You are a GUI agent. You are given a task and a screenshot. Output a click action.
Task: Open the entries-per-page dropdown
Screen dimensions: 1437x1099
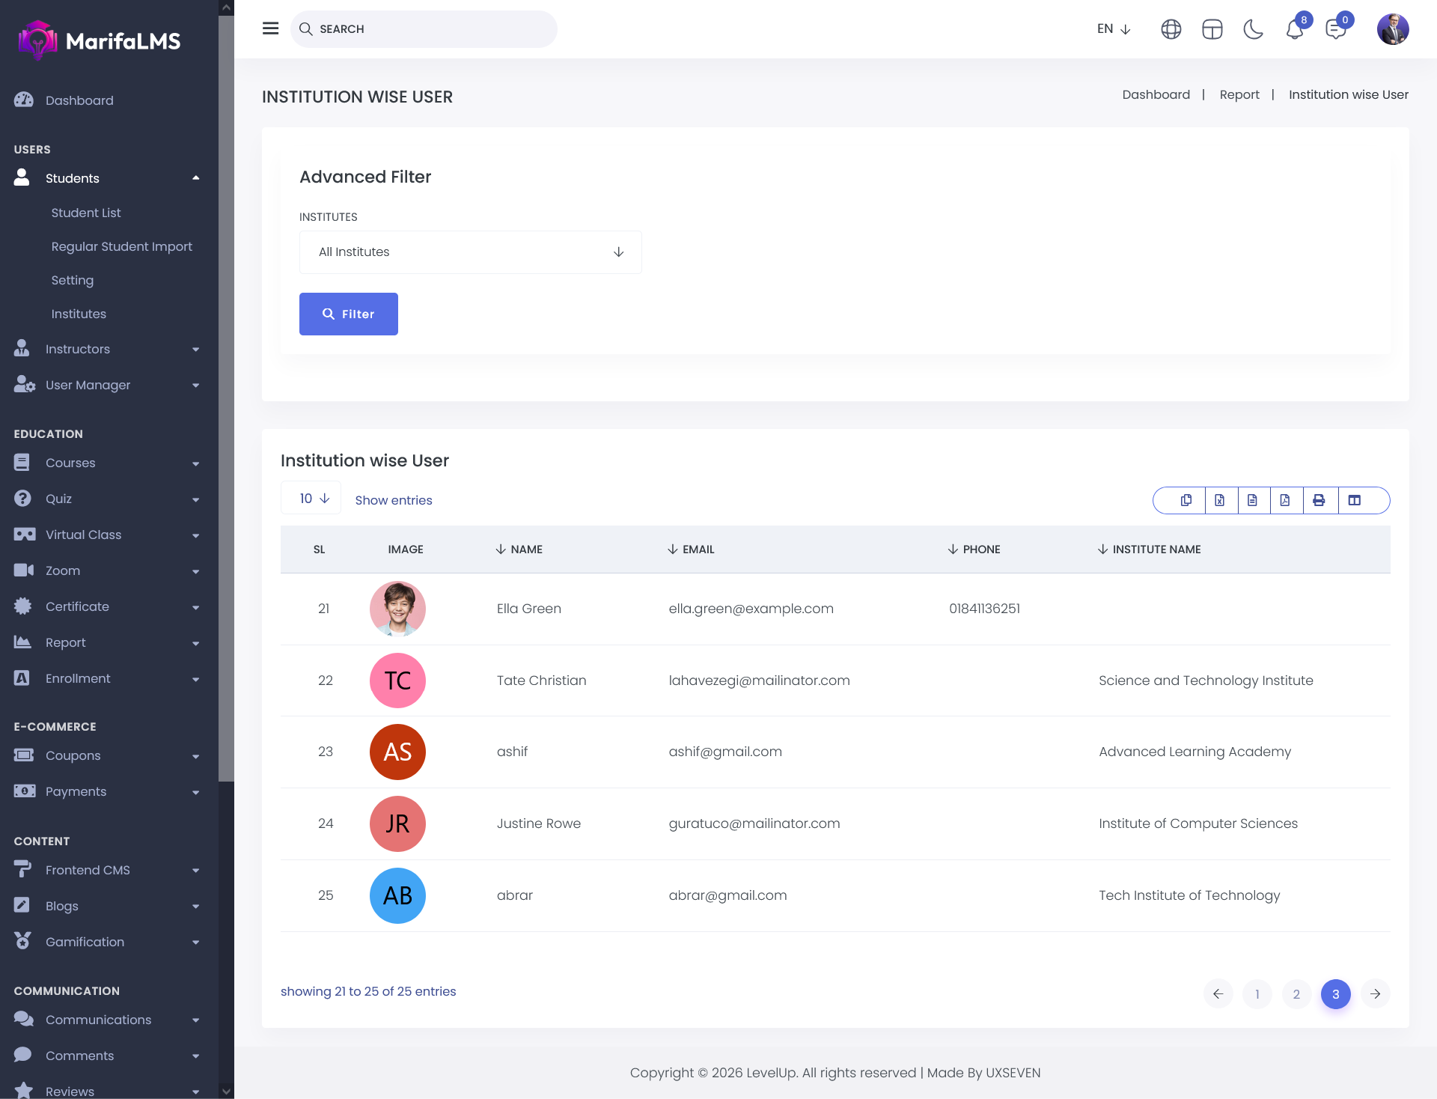tap(311, 499)
